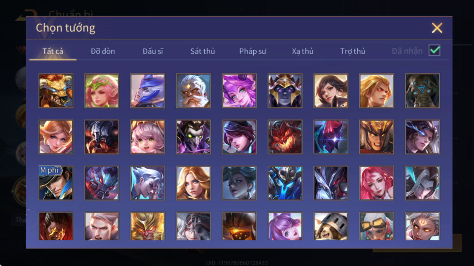Pick the pink-haired hero with green leaf crown
474x266 pixels.
point(102,91)
